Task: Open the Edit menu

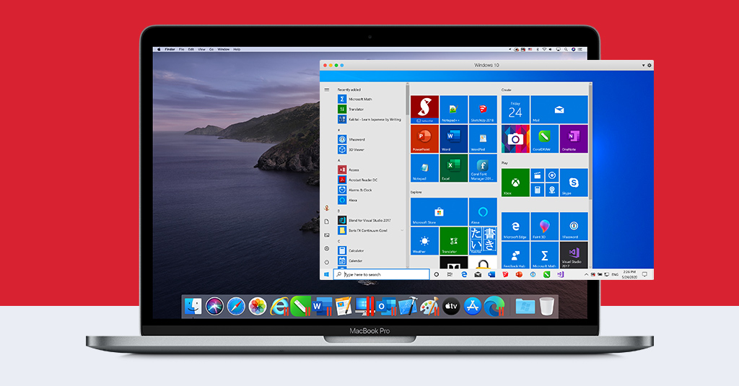Action: pyautogui.click(x=191, y=49)
